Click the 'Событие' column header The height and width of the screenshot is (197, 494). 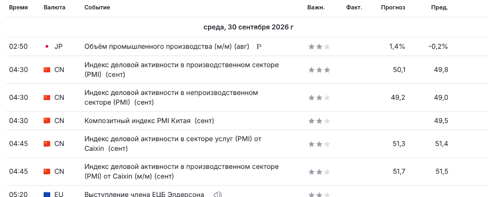(x=97, y=8)
